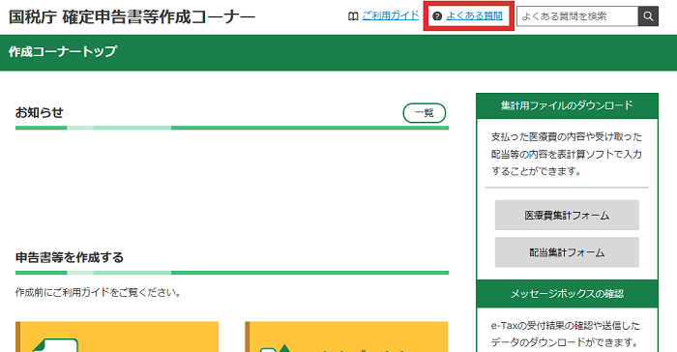Screen dimensions: 677x352
Task: Download the 配当集計フォーム
Action: tap(567, 252)
